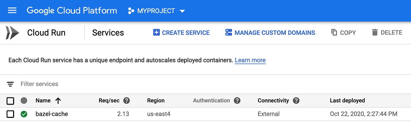Click the gray status circle header icon
This screenshot has width=411, height=123.
[24, 100]
